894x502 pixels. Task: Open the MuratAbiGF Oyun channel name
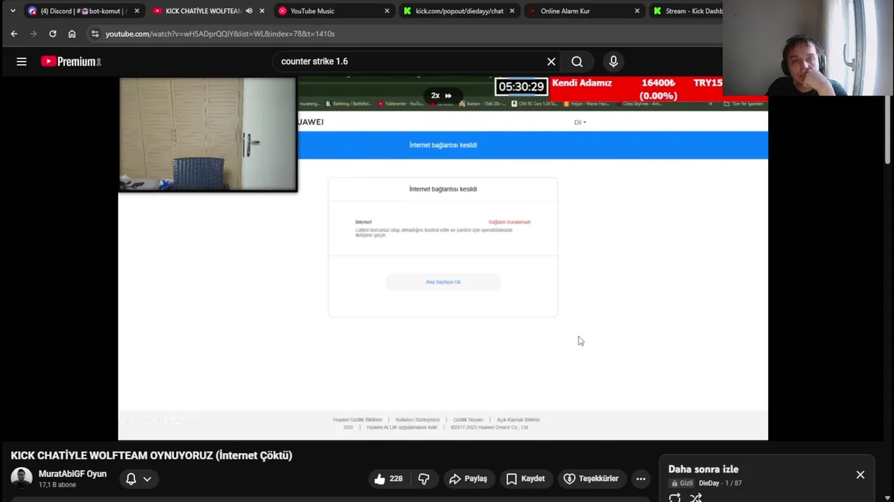(73, 473)
